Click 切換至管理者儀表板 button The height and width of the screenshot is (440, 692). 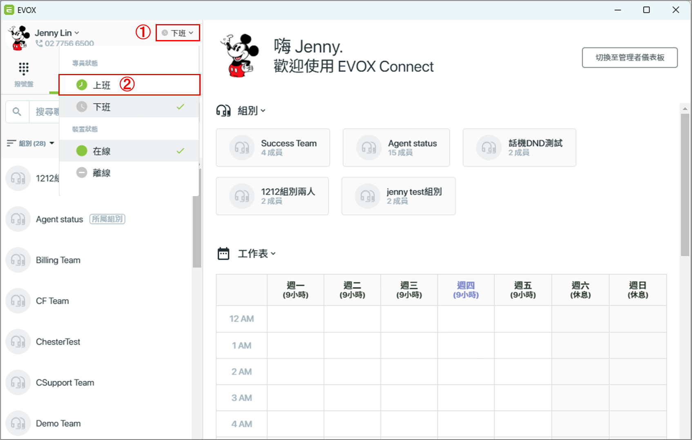click(x=629, y=58)
